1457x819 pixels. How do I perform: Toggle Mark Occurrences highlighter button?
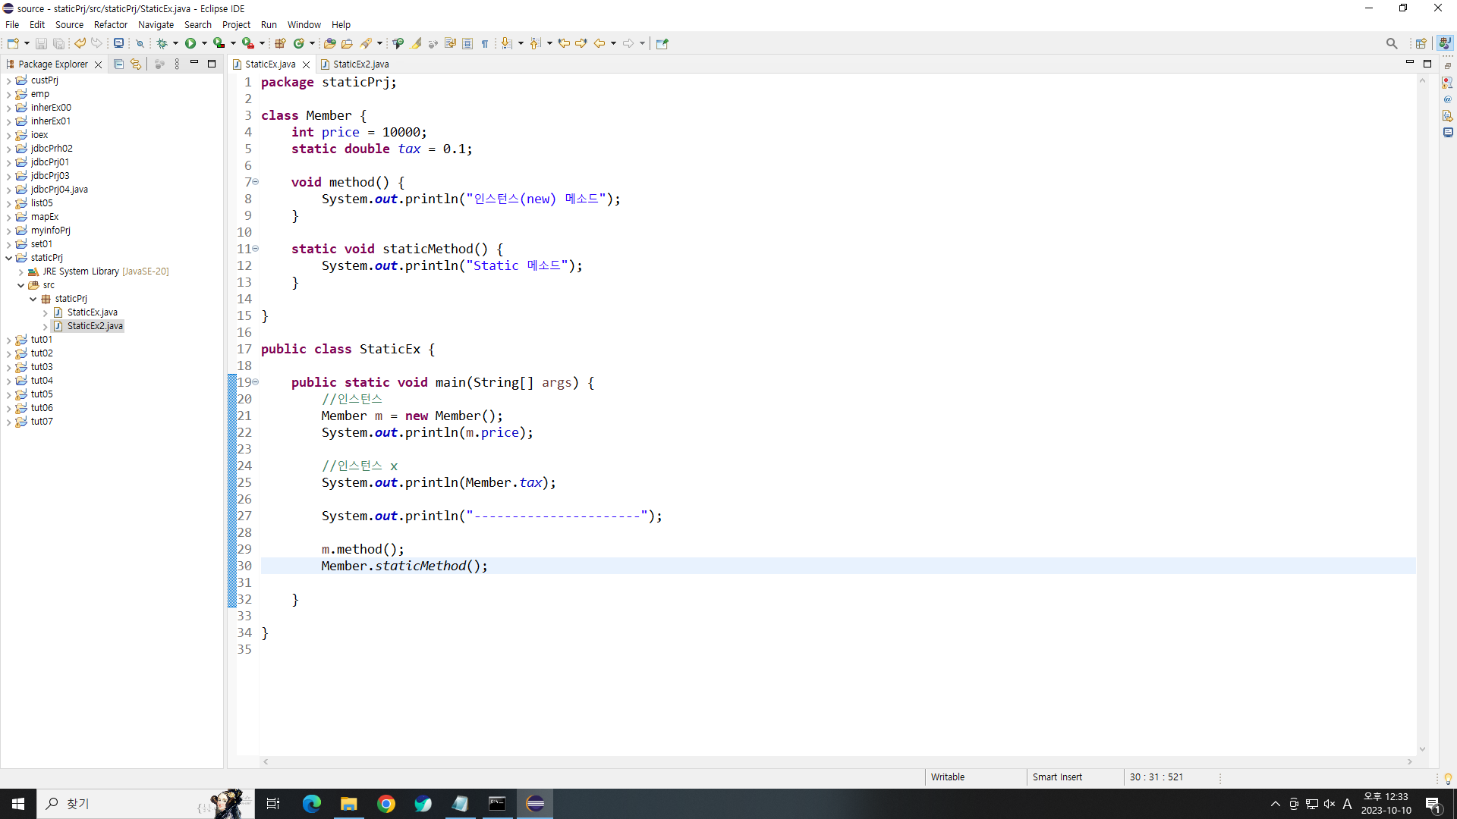pyautogui.click(x=417, y=43)
